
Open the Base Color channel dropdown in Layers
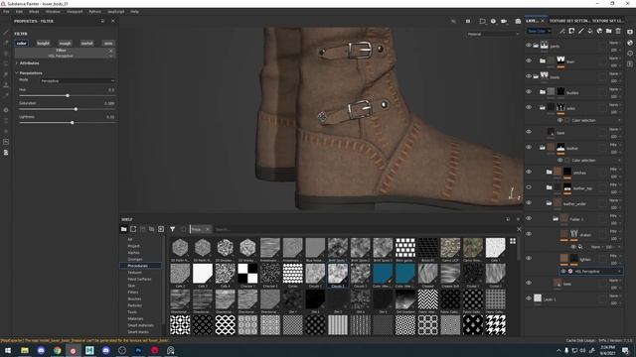click(539, 31)
